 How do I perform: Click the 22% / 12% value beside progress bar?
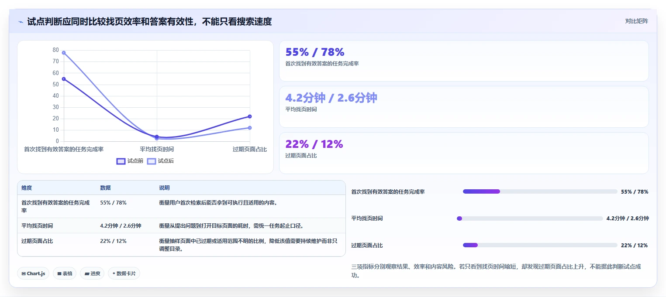634,245
